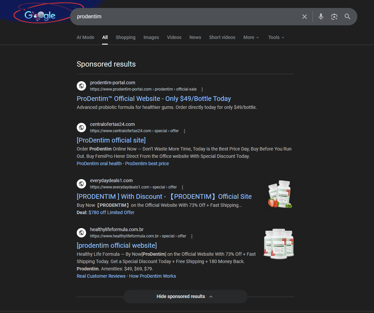
Task: Open Google Lens image search
Action: [x=334, y=16]
